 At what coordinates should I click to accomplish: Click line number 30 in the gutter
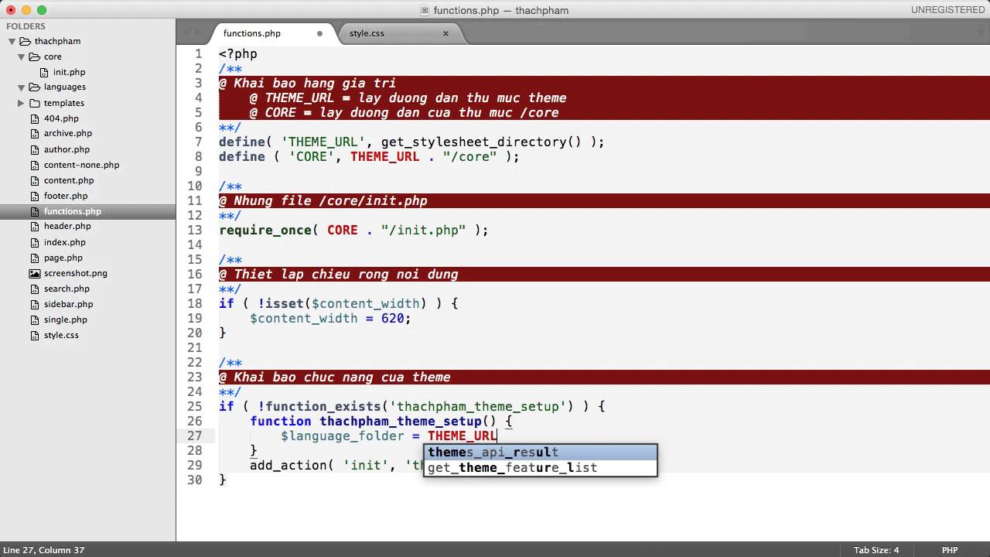[194, 480]
